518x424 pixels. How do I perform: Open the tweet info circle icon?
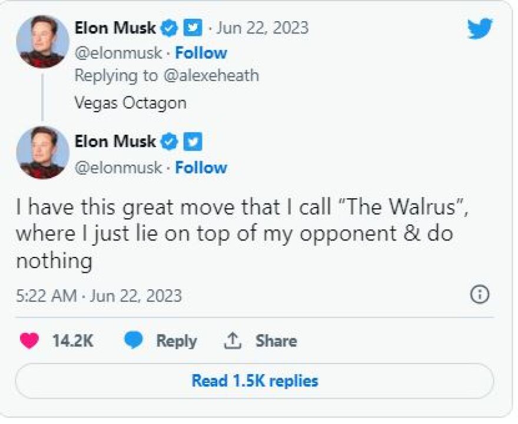(480, 295)
